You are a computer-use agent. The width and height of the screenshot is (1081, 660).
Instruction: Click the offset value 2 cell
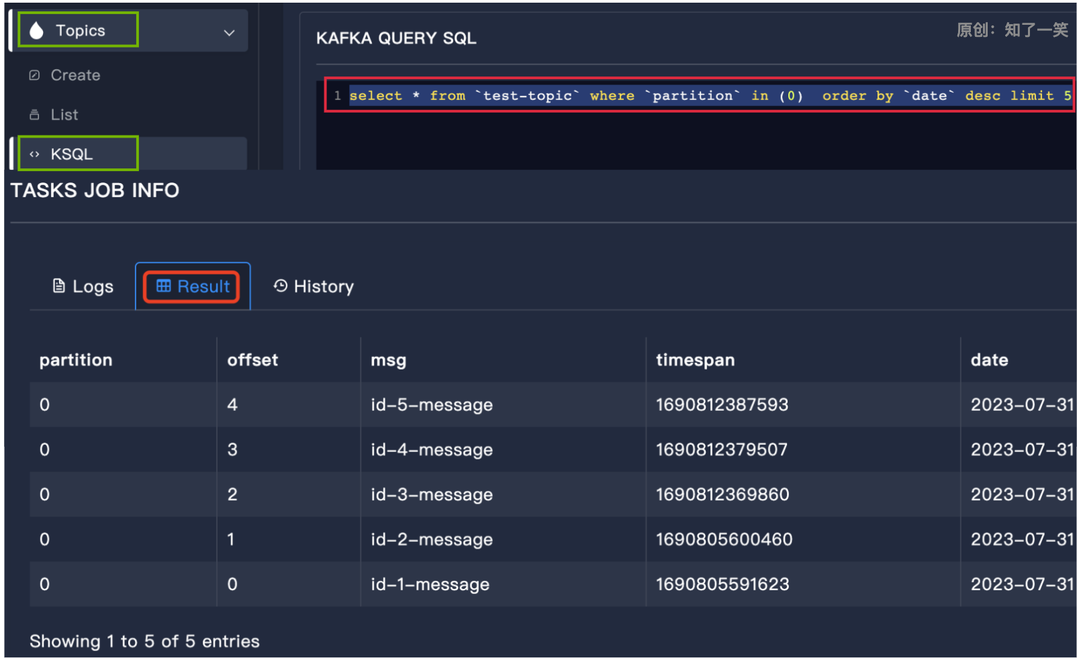232,494
